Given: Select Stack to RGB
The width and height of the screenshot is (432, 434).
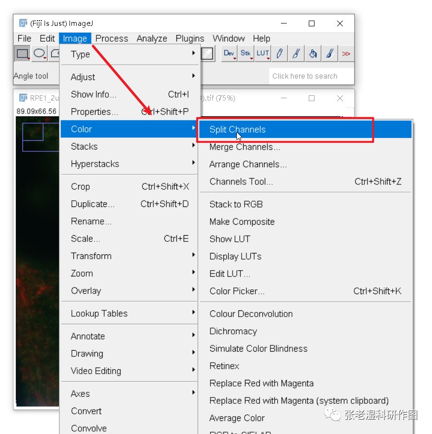Looking at the screenshot, I should [x=305, y=204].
